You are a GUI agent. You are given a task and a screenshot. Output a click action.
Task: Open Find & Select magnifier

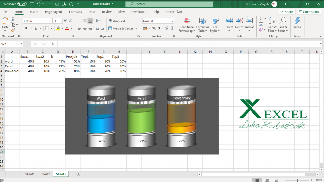pos(283,25)
